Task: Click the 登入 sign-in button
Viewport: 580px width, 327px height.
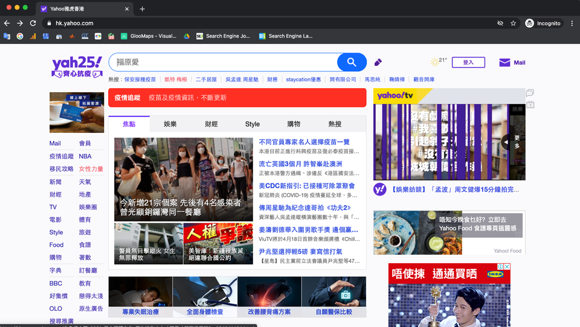Action: [x=468, y=63]
